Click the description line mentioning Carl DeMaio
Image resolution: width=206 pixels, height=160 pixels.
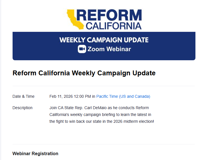pyautogui.click(x=99, y=108)
